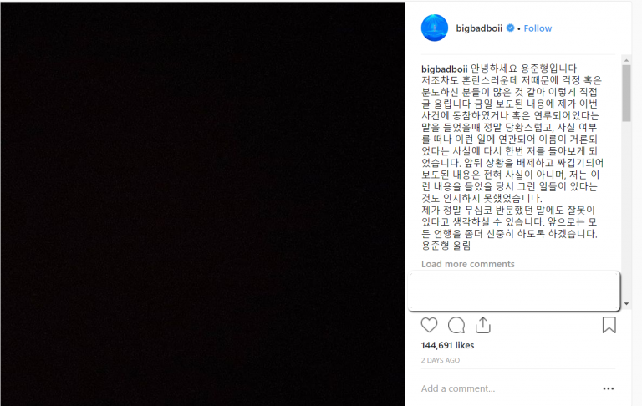
Task: Share the post with the share icon
Action: (x=483, y=325)
